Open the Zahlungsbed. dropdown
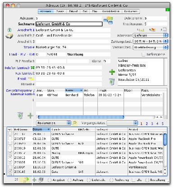This screenshot has height=190, width=175. [151, 42]
